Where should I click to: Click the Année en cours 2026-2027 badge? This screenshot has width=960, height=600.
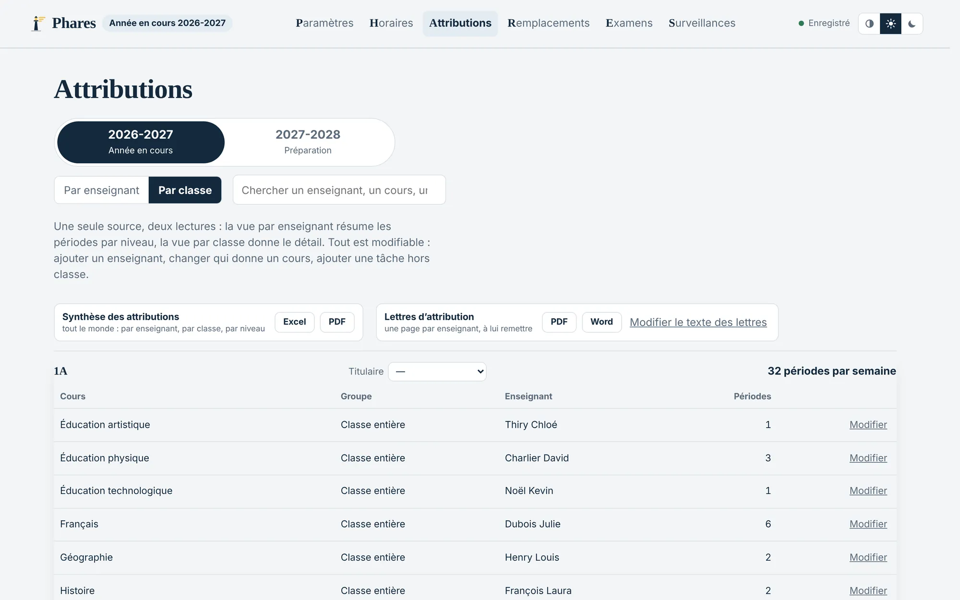click(167, 23)
